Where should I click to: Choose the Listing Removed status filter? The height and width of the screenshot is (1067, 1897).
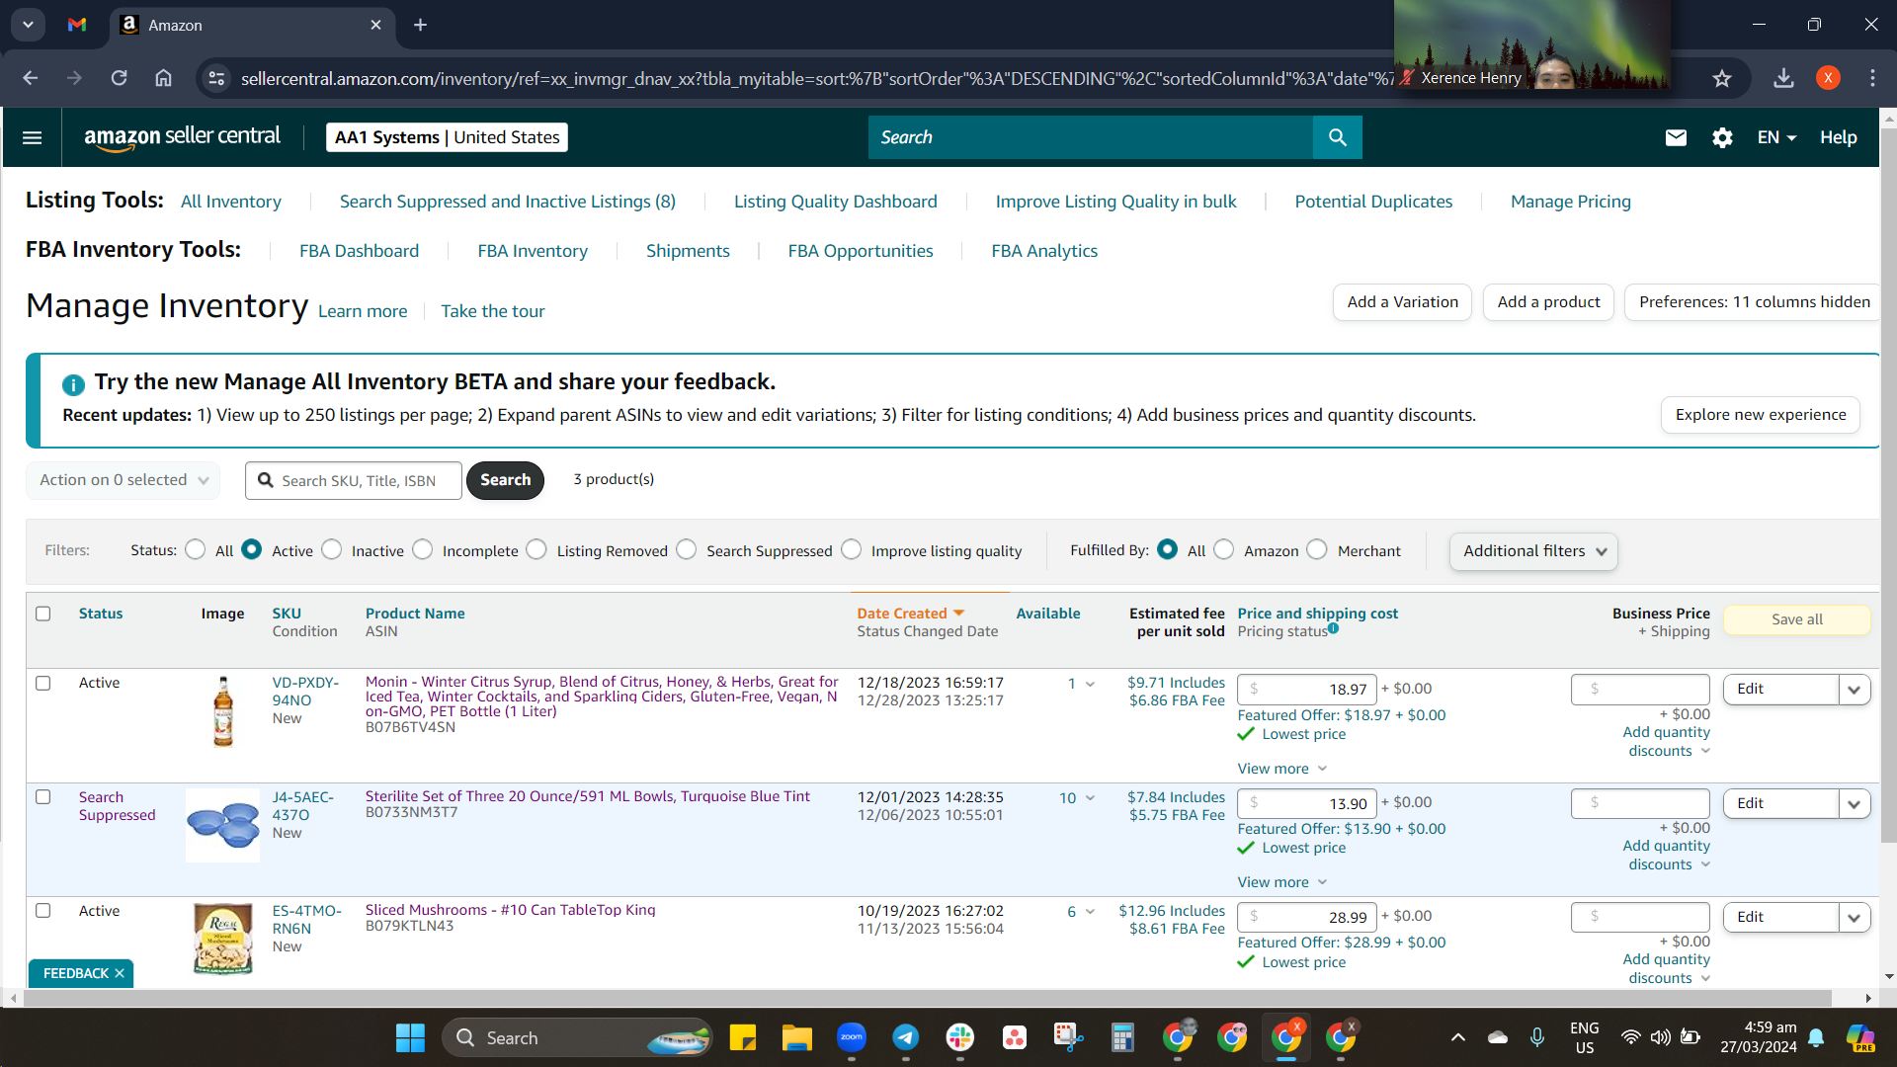[536, 549]
